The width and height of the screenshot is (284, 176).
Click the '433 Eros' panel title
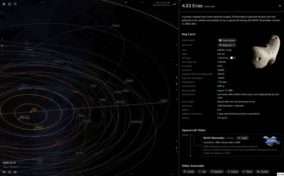pos(192,6)
